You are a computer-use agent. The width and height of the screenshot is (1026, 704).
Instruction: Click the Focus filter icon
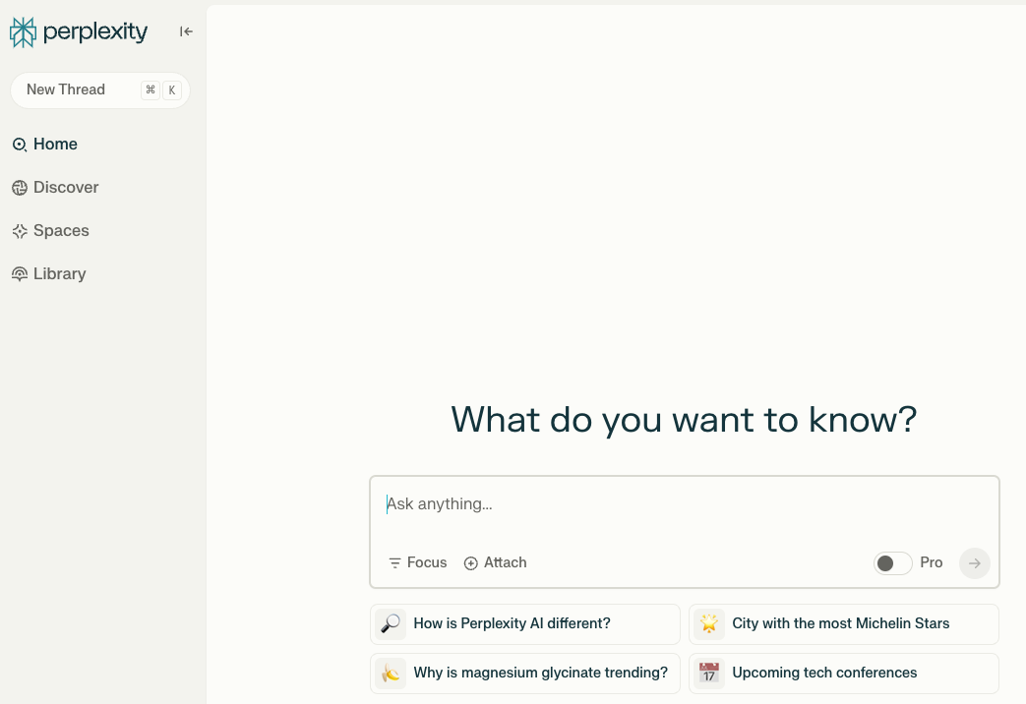[394, 563]
